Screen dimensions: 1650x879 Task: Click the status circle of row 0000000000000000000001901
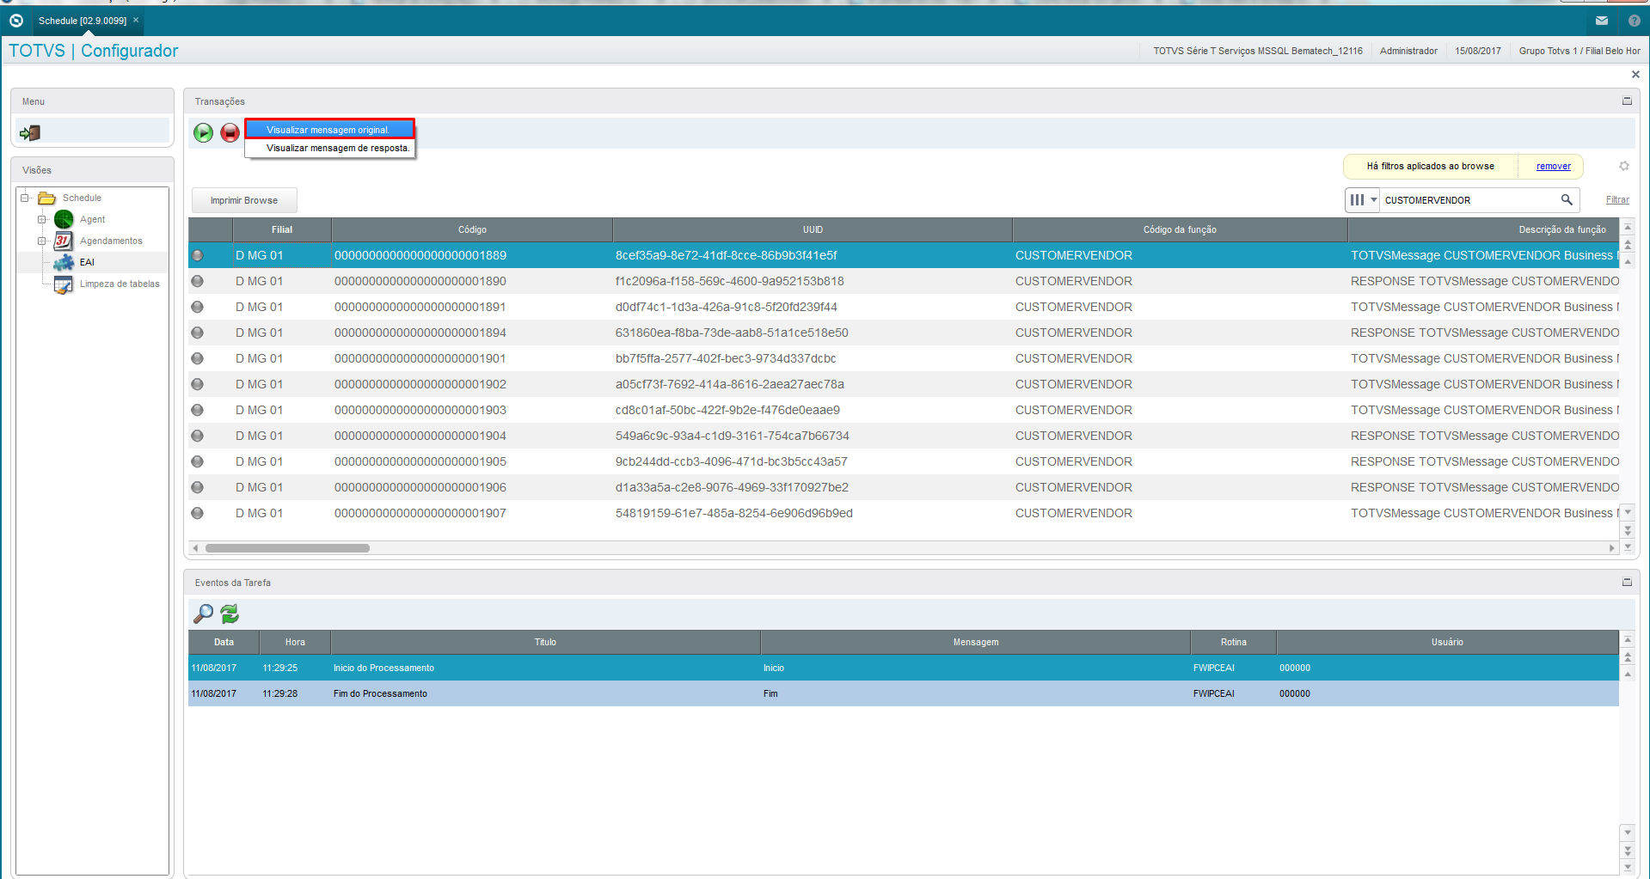coord(198,358)
